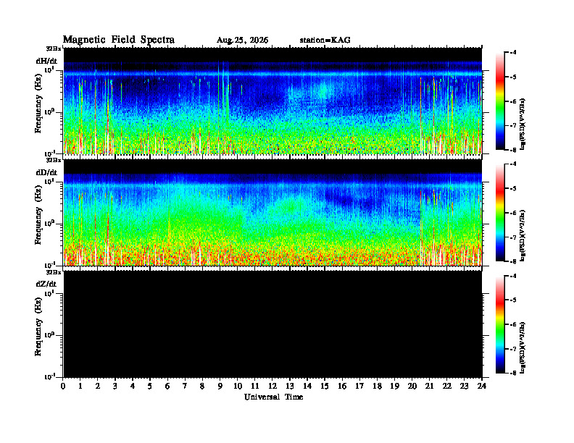Image resolution: width=574 pixels, height=443 pixels.
Task: Click the "32Hz" label above dD/dt panel
Action: pos(54,160)
